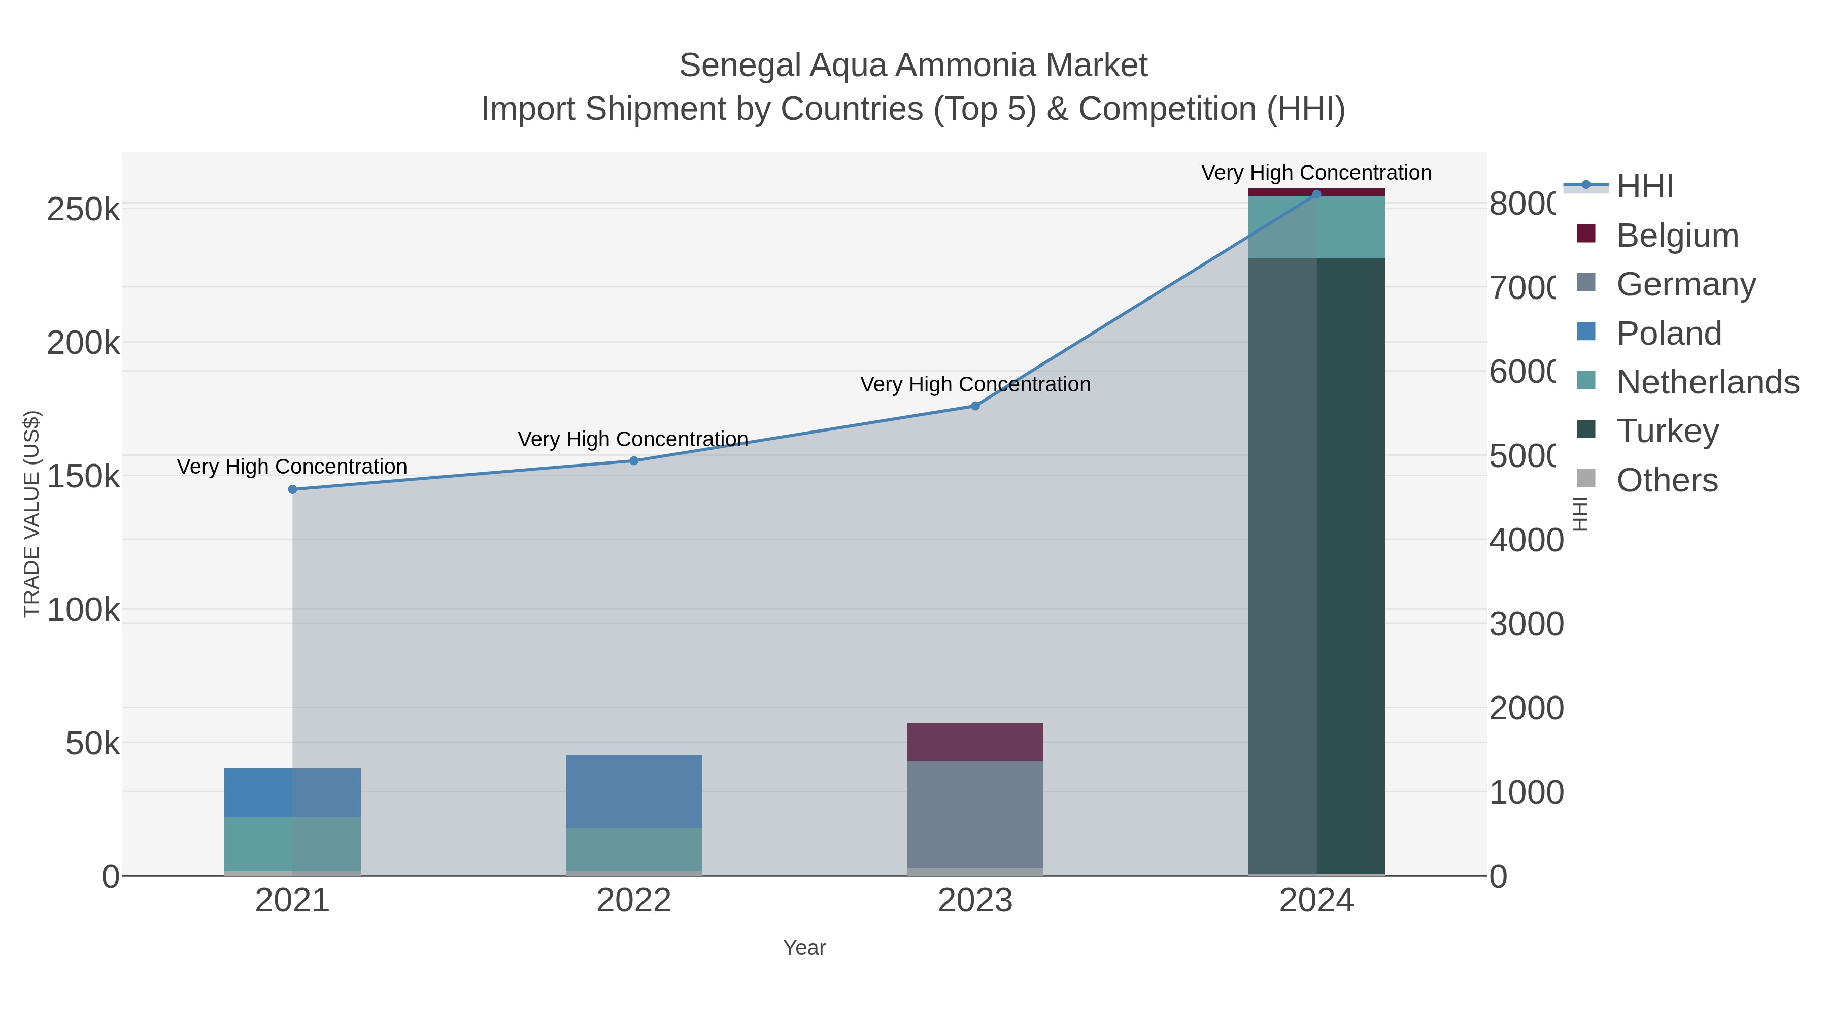Select the Netherlands bar segment in 2022
The width and height of the screenshot is (1827, 1028).
point(634,849)
